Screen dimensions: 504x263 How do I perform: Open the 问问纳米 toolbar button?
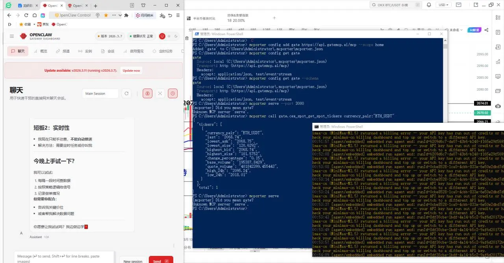pyautogui.click(x=145, y=15)
